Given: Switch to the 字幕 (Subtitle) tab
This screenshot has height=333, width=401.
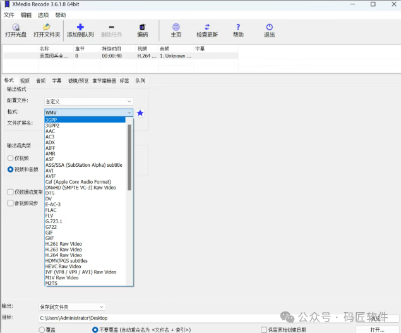Looking at the screenshot, I should tap(57, 81).
